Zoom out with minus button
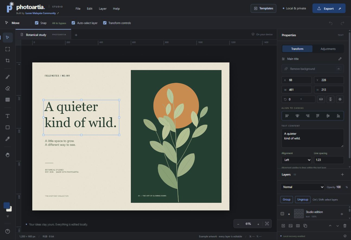Viewport: 351px width, 240px height. click(x=238, y=224)
